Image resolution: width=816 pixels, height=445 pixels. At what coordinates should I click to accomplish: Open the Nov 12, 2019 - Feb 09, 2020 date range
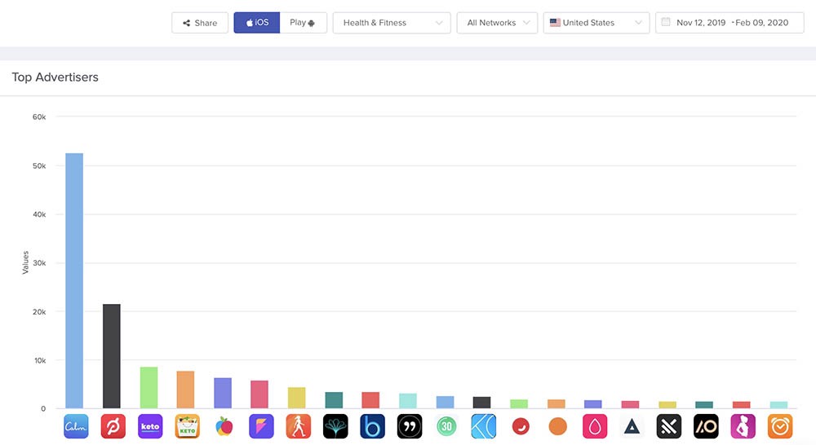[730, 23]
